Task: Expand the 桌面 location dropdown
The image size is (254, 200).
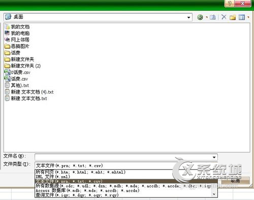Action: pos(188,17)
